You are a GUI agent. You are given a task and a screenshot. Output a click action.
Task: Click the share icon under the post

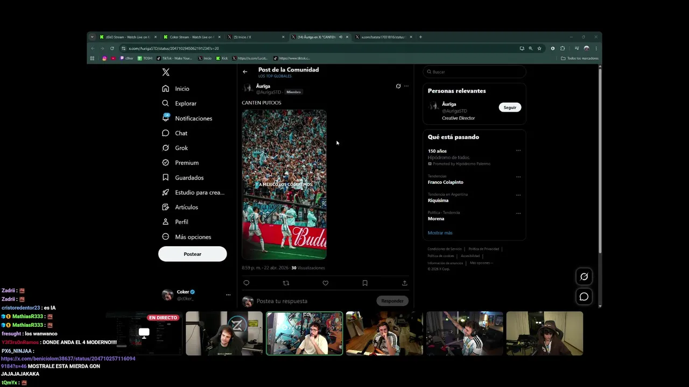(x=405, y=283)
